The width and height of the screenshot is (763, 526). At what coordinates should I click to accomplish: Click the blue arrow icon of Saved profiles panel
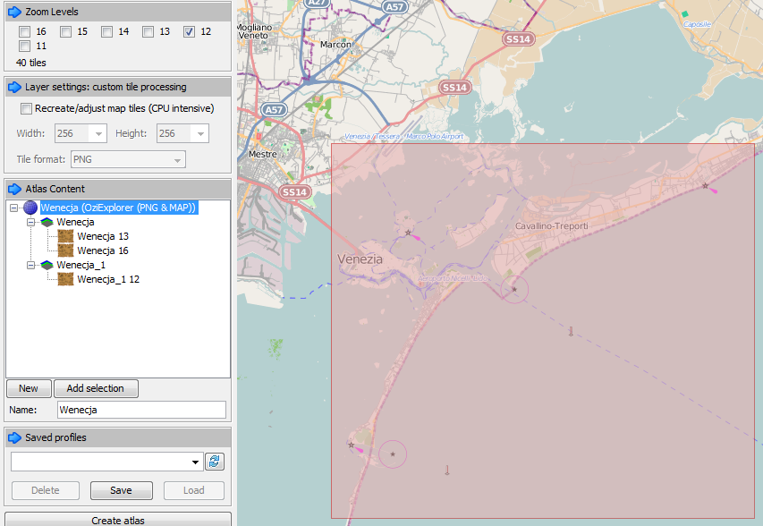point(15,437)
